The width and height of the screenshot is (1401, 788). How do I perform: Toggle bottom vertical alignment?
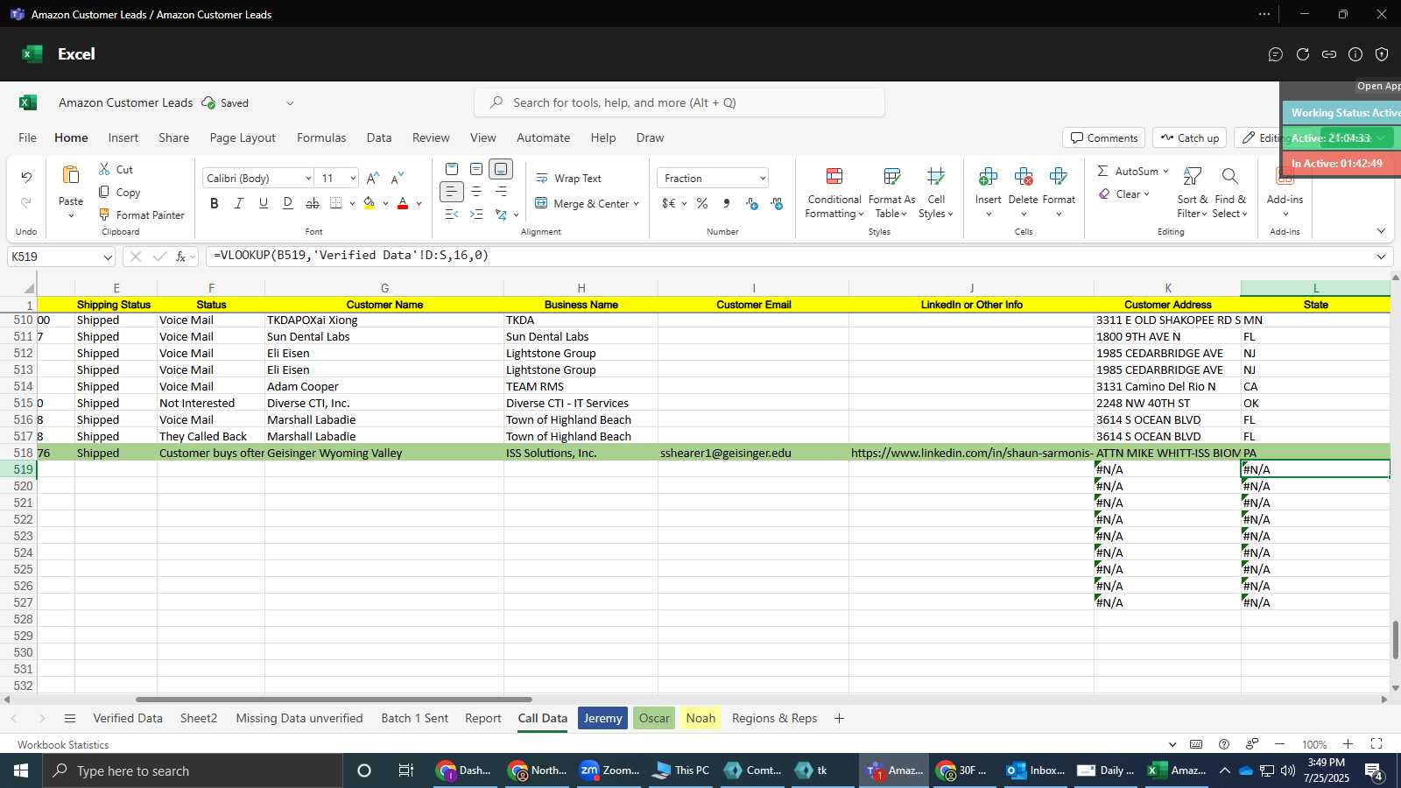(x=501, y=168)
